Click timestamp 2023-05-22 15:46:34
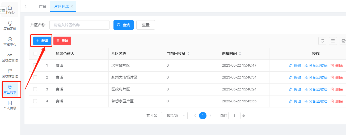The width and height of the screenshot is (346, 135). tap(239, 77)
